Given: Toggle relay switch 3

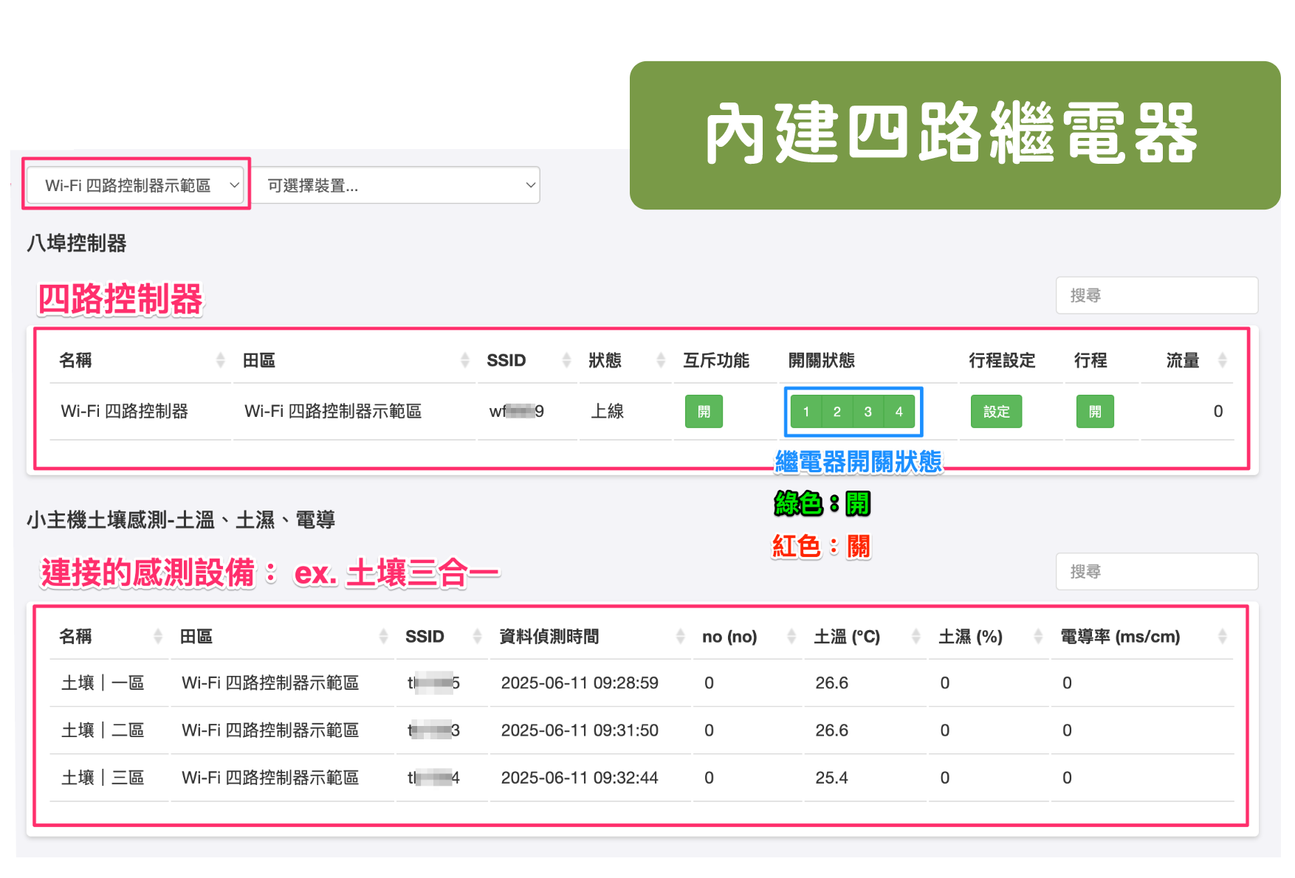Looking at the screenshot, I should pyautogui.click(x=868, y=412).
